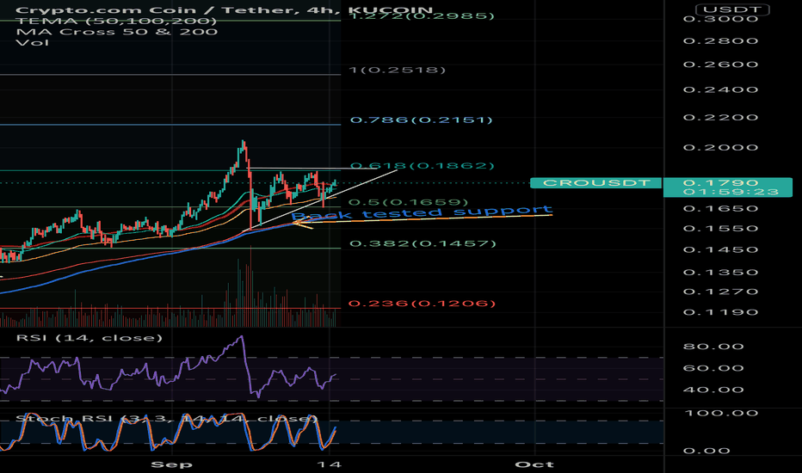Select the 0.5(0.1659) Fibonacci label
The image size is (802, 473).
(x=409, y=202)
